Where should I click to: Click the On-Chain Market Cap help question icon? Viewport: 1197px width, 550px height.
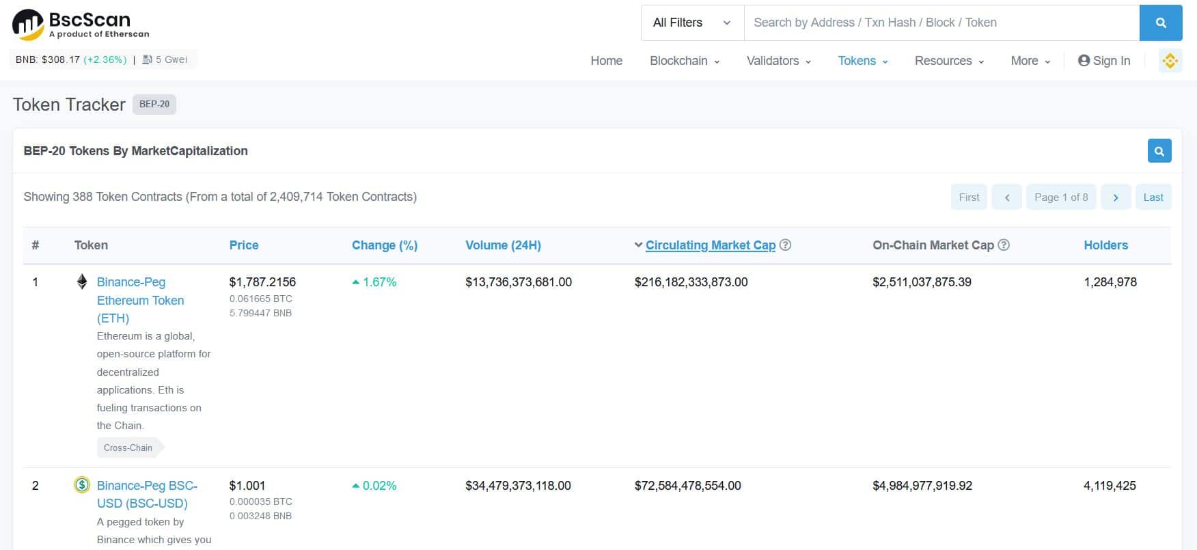1004,245
